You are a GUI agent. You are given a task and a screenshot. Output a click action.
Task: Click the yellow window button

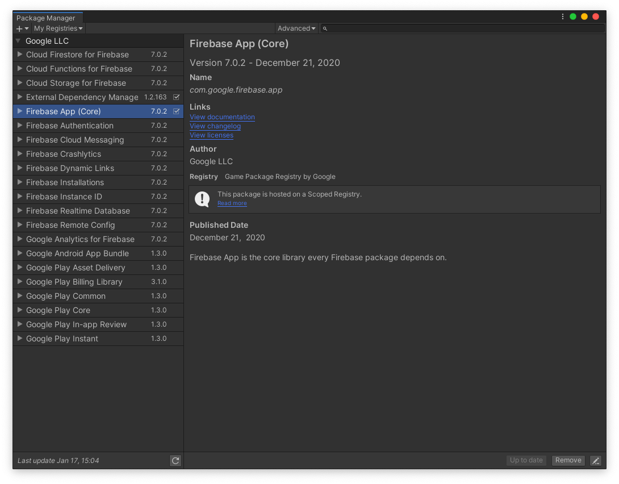584,16
